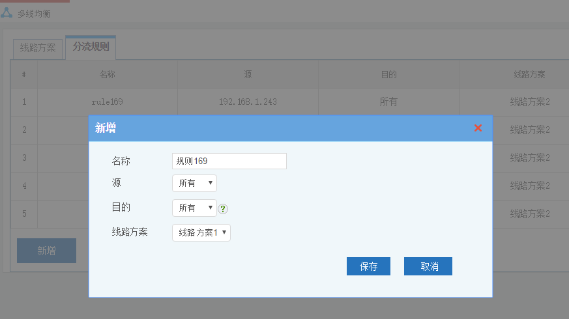
Task: Close the 新增 dialog with red X
Action: pyautogui.click(x=478, y=128)
